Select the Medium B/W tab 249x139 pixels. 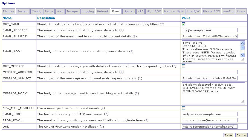[x=174, y=11]
